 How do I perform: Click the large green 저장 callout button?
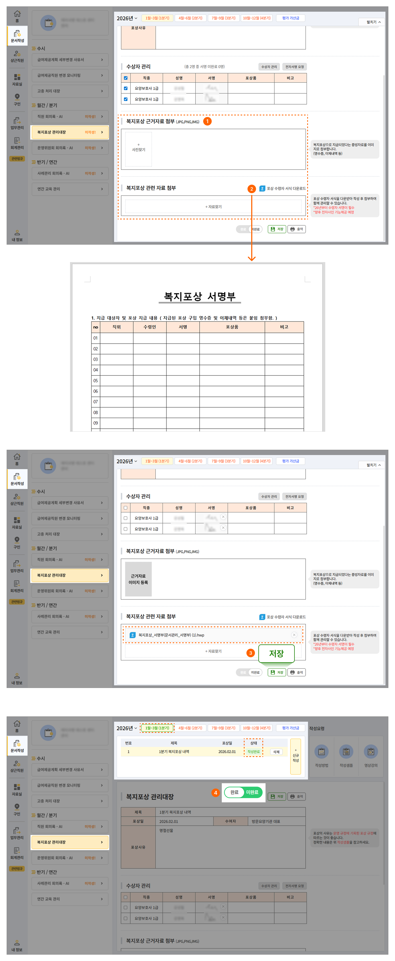click(276, 653)
